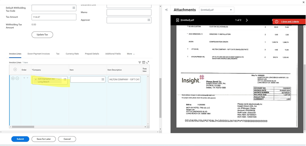Viewport: 306px width, 146px height.
Task: Open Company field prompt list icon
Action: (x=65, y=79)
